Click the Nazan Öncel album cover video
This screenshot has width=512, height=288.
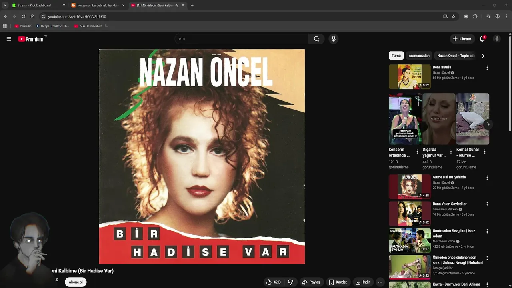pyautogui.click(x=202, y=156)
